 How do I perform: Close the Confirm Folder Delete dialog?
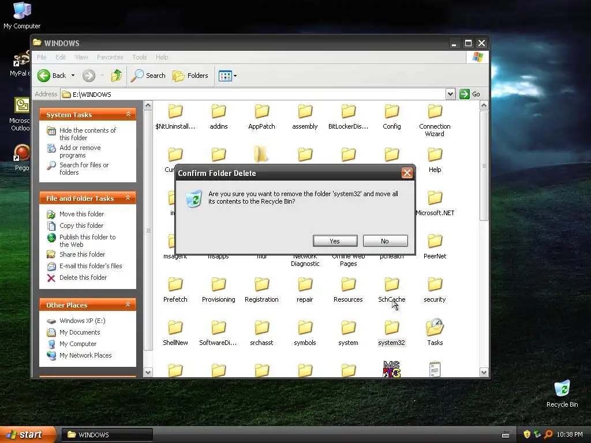(x=407, y=173)
